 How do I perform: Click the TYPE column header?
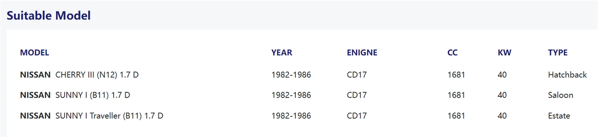point(558,52)
